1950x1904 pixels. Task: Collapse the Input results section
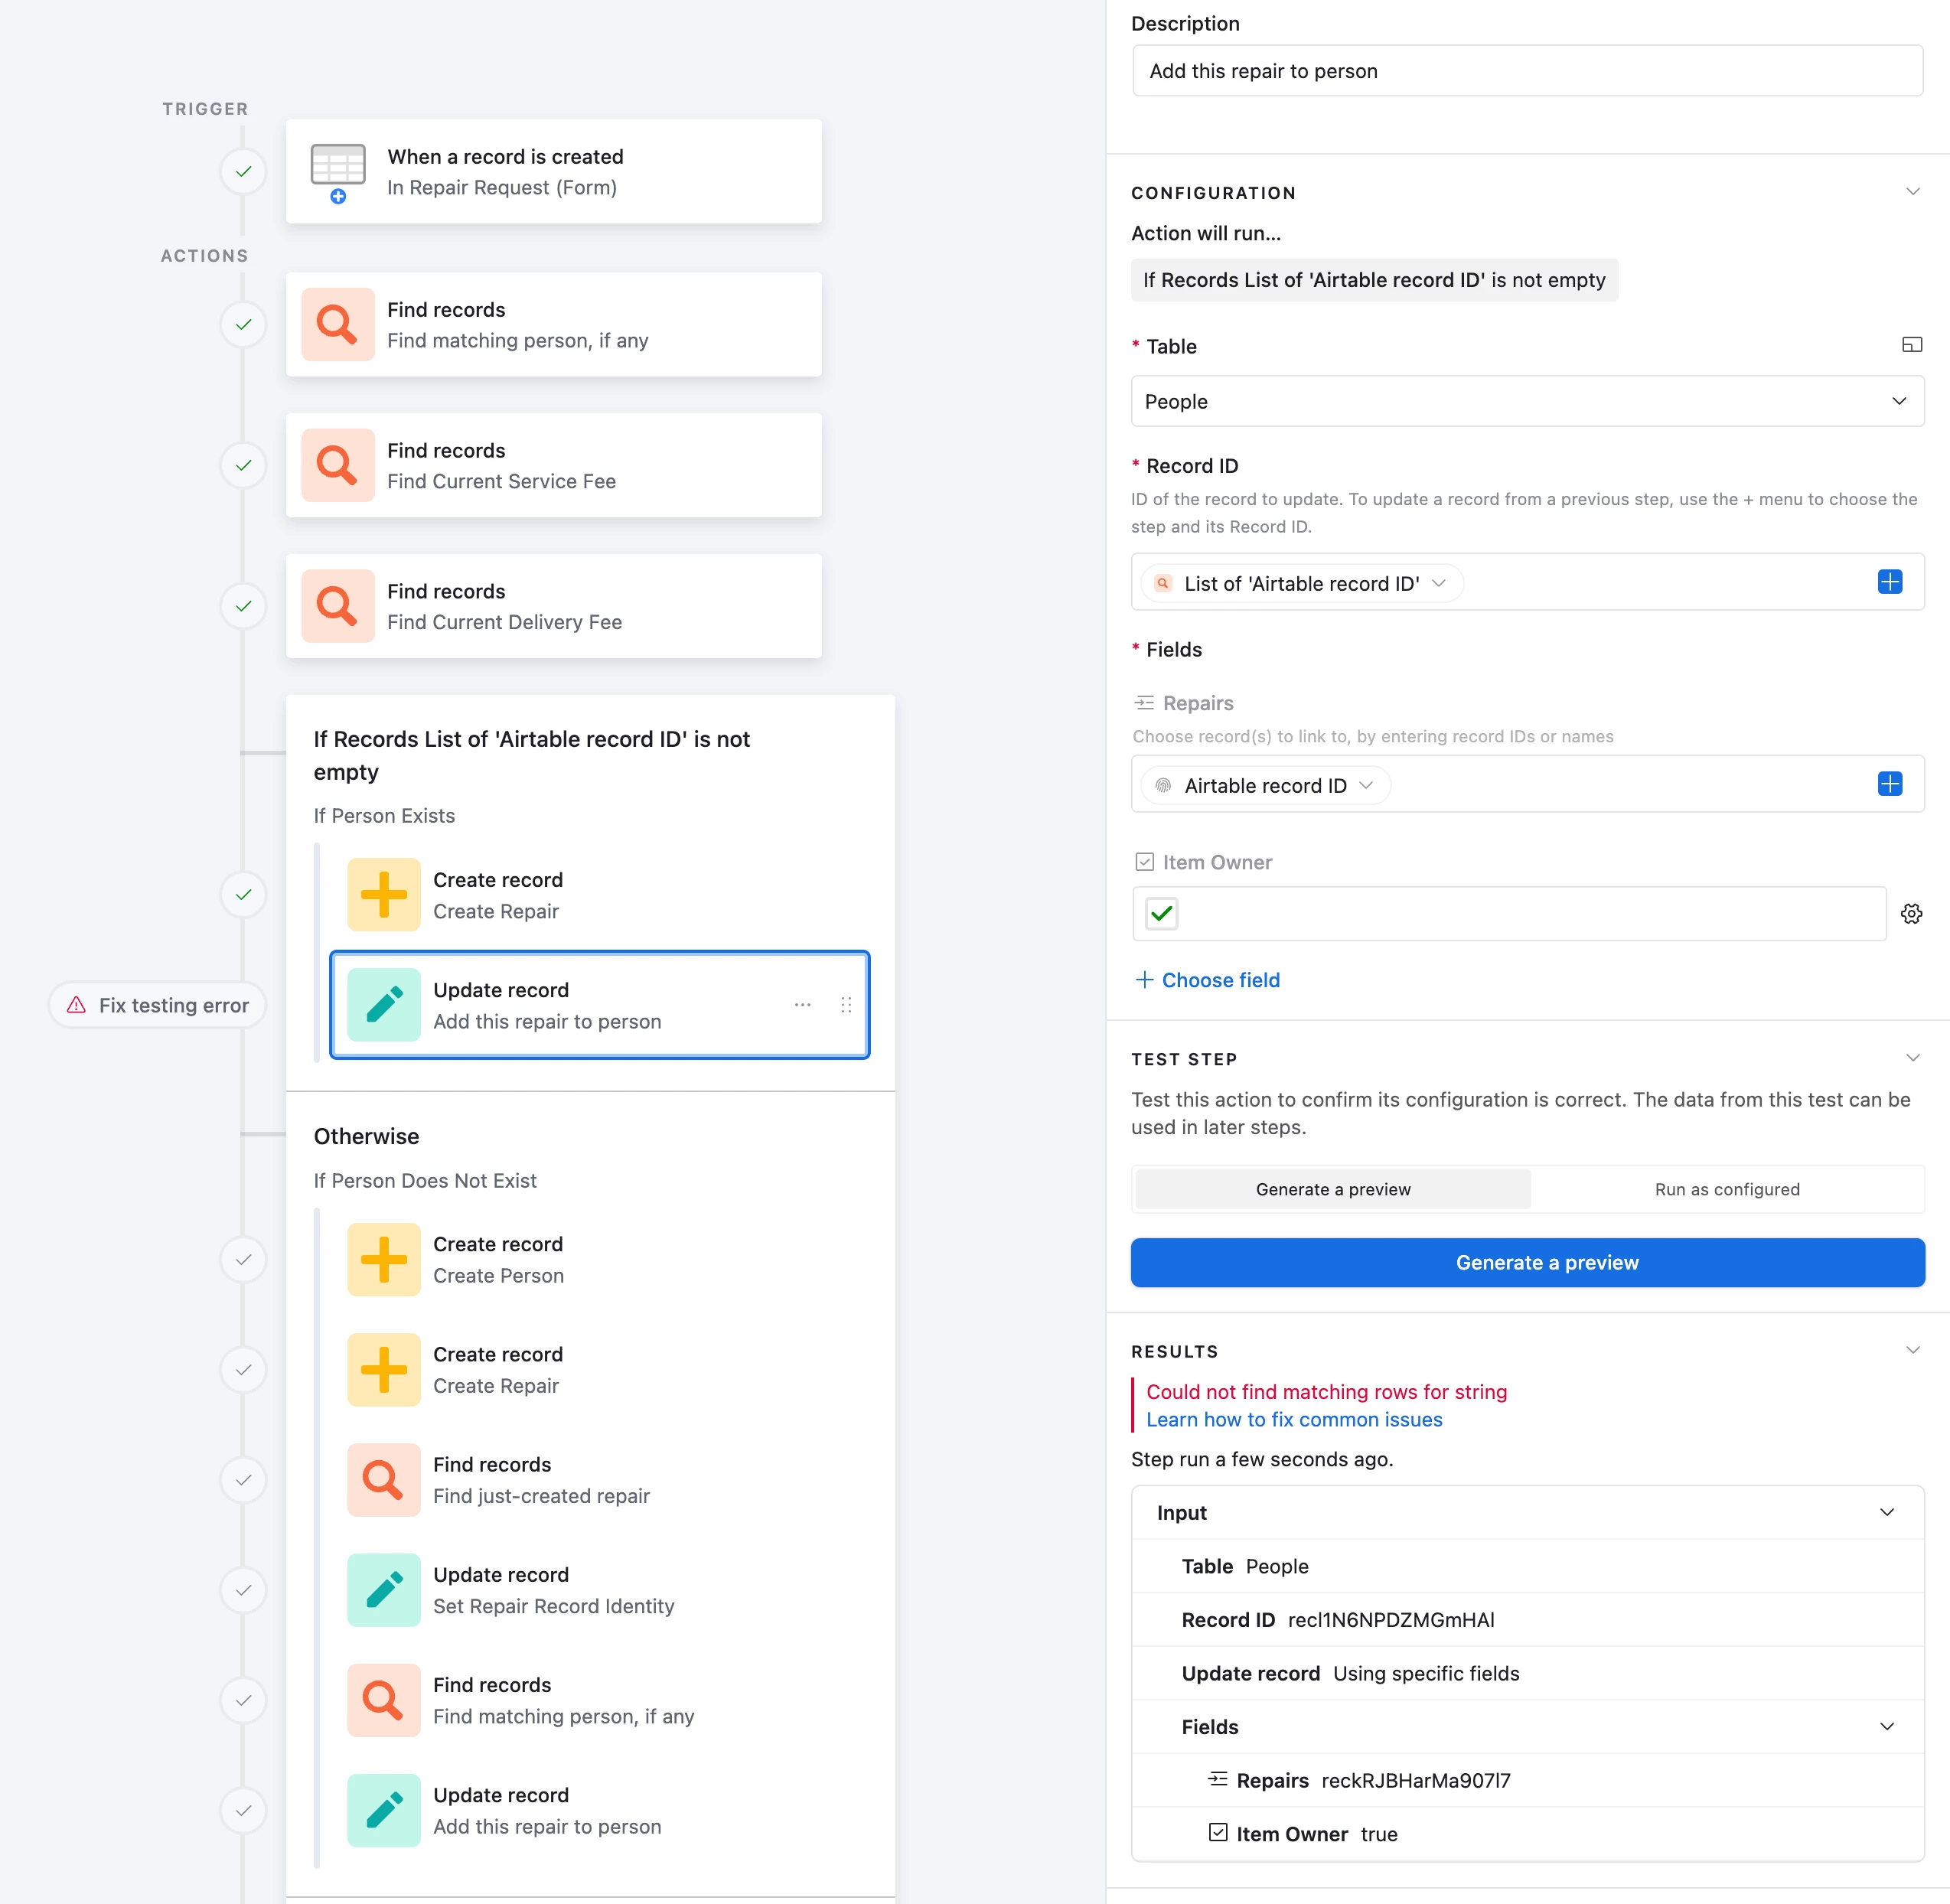pyautogui.click(x=1886, y=1512)
